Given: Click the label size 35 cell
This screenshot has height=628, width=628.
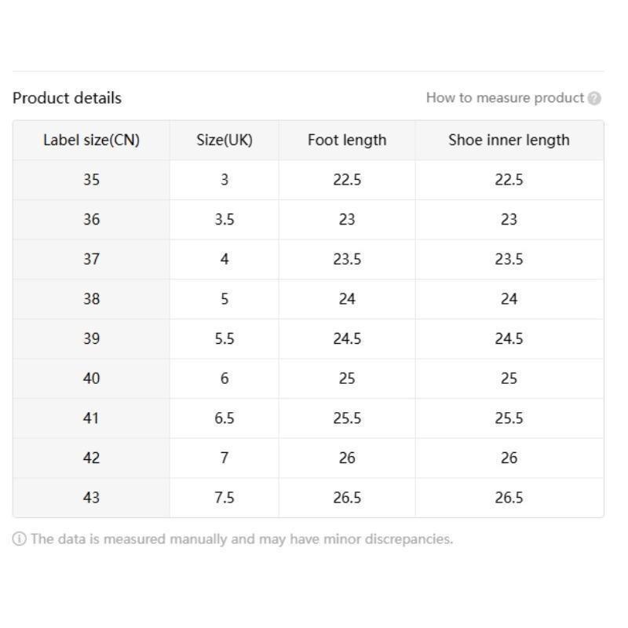Looking at the screenshot, I should coord(91,180).
